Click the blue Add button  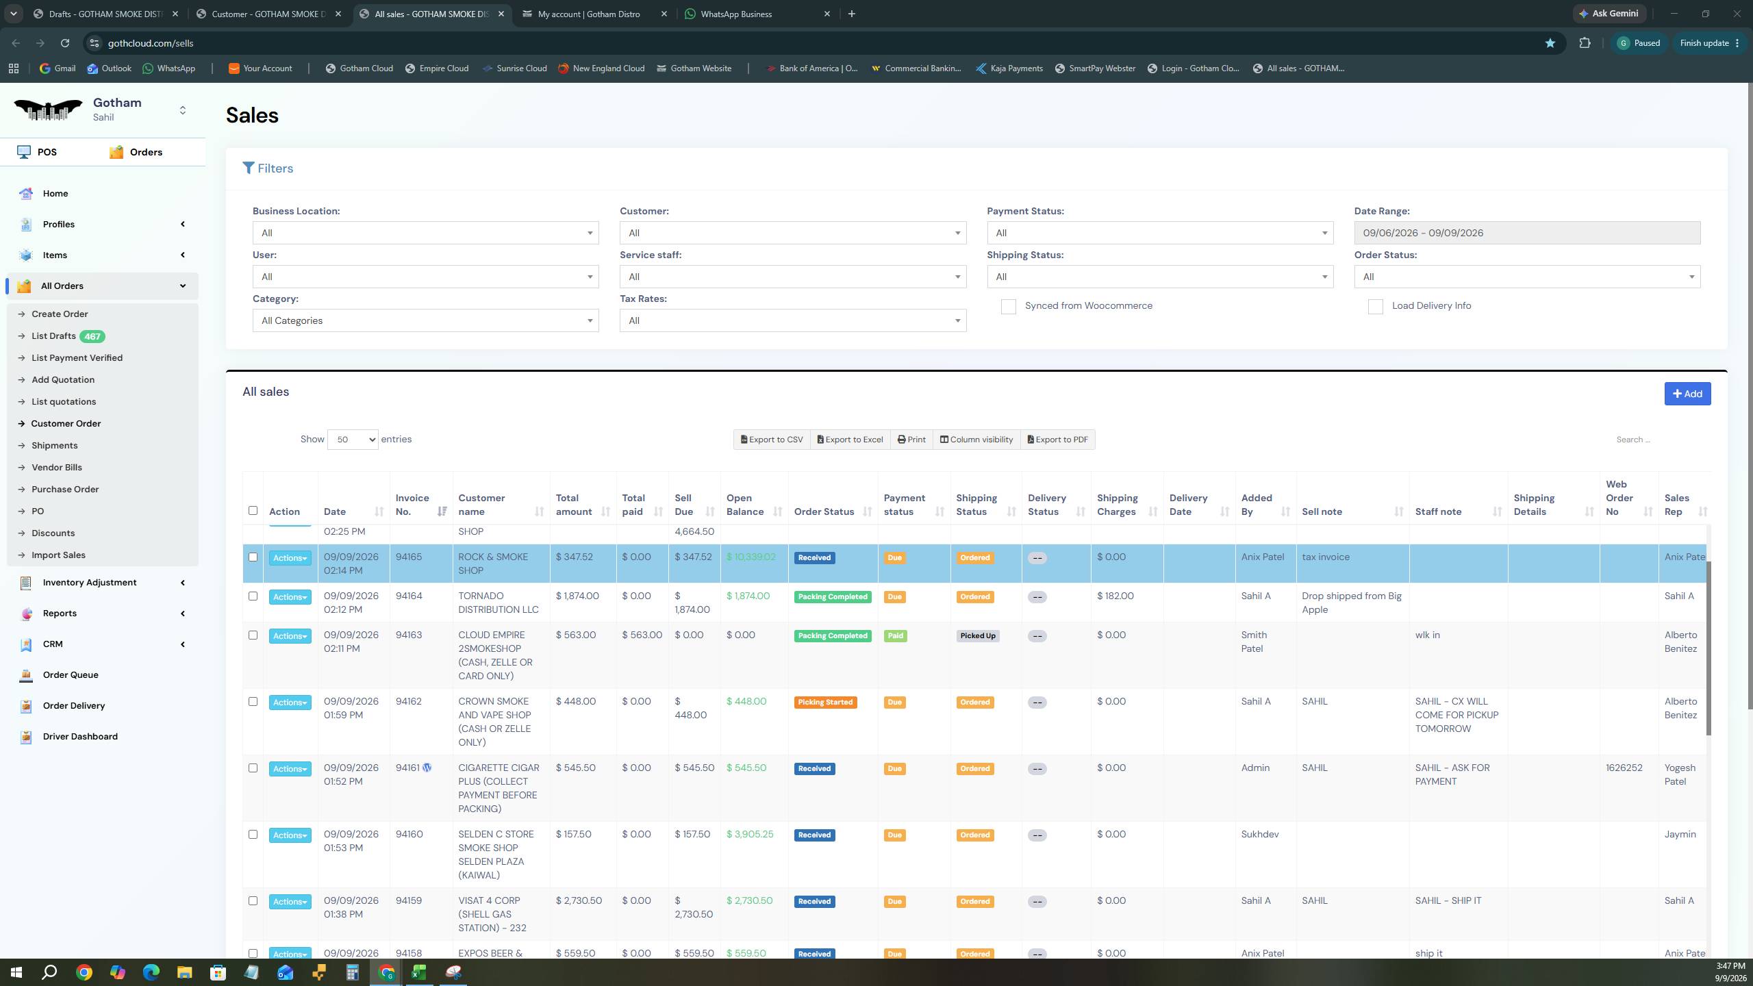click(1687, 394)
